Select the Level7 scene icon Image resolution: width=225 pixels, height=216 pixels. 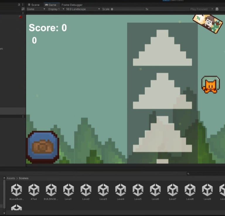(173, 190)
